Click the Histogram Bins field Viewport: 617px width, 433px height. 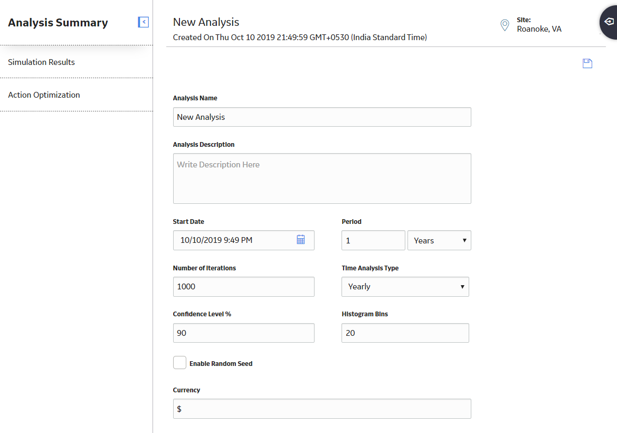pyautogui.click(x=405, y=333)
